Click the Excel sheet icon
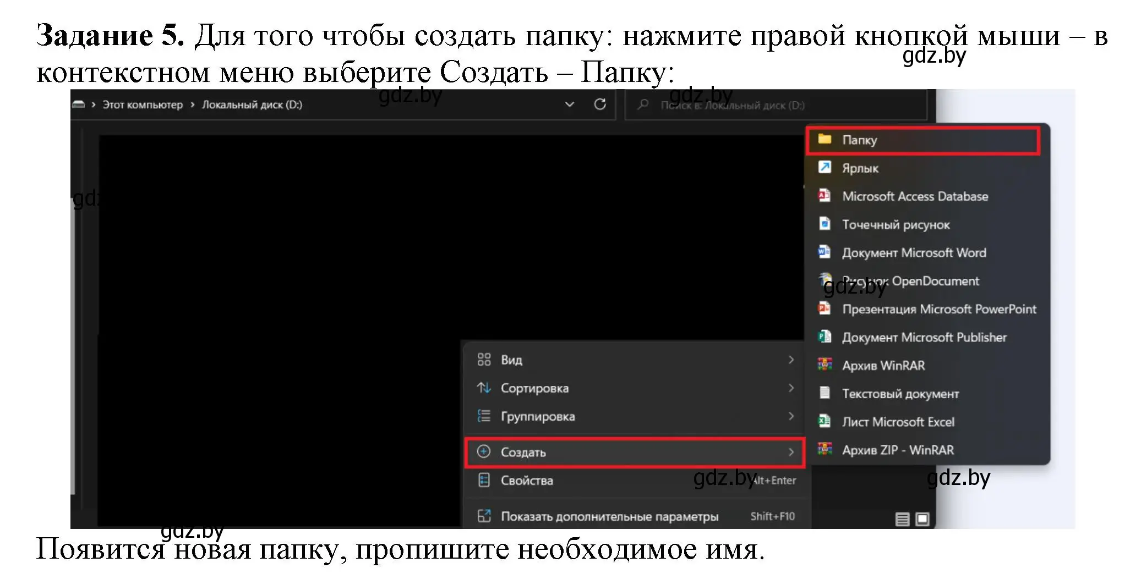 pyautogui.click(x=825, y=421)
